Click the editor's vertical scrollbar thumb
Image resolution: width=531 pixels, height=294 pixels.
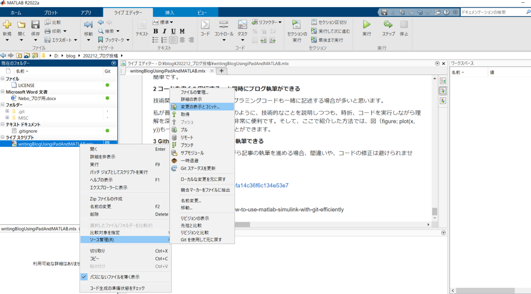(x=435, y=212)
